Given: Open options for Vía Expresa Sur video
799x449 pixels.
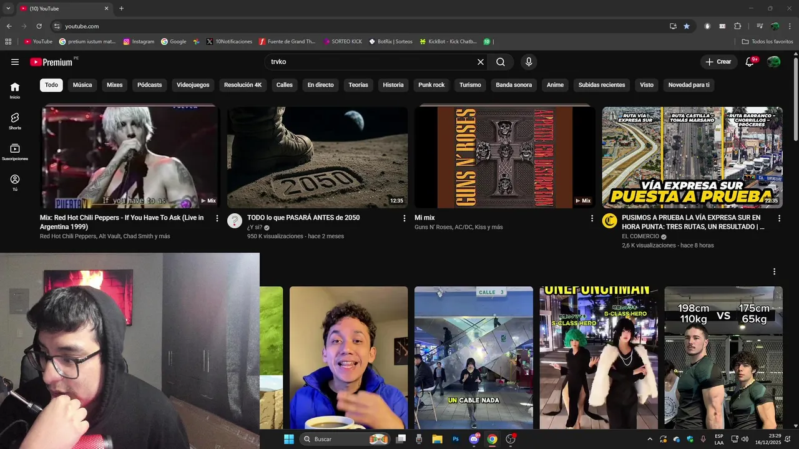Looking at the screenshot, I should pos(779,218).
